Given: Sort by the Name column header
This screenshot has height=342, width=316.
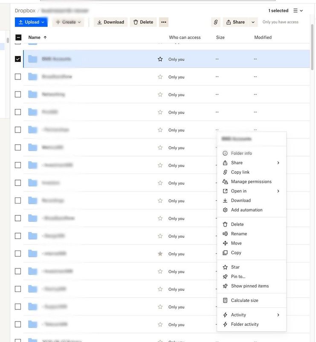Looking at the screenshot, I should coord(34,38).
